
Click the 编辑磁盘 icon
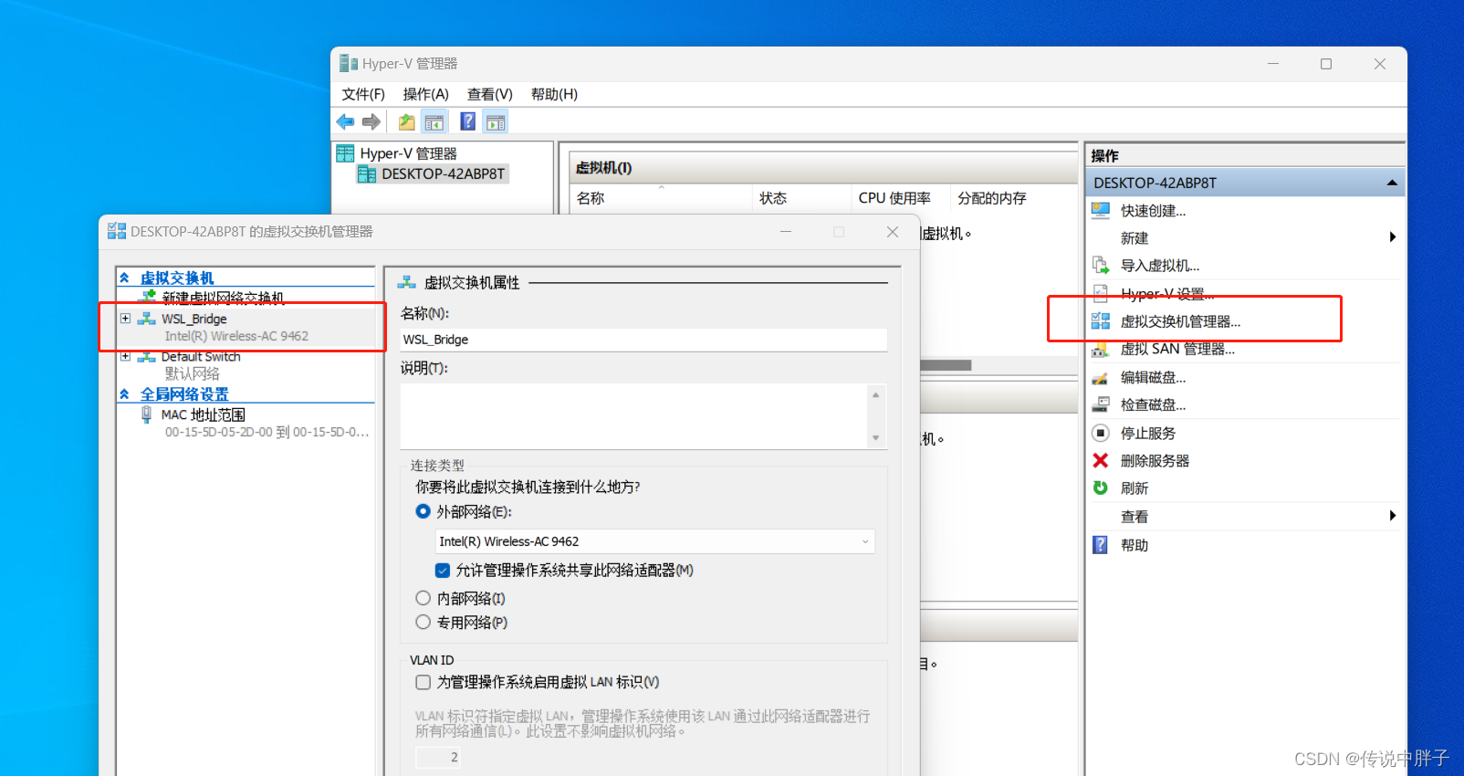pyautogui.click(x=1101, y=377)
